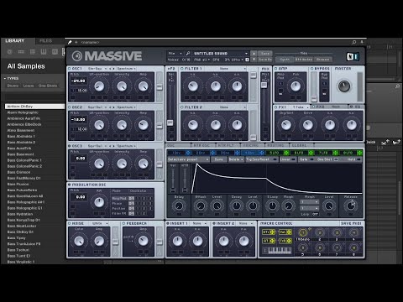Toggle OSC3 on/off
The image size is (403, 302).
click(x=70, y=146)
